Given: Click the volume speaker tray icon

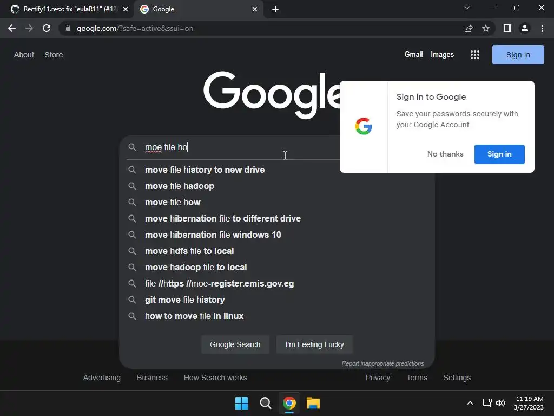Looking at the screenshot, I should tap(500, 403).
